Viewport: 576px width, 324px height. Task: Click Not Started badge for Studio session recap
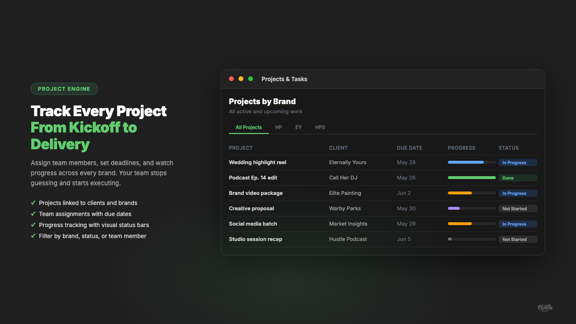click(518, 239)
